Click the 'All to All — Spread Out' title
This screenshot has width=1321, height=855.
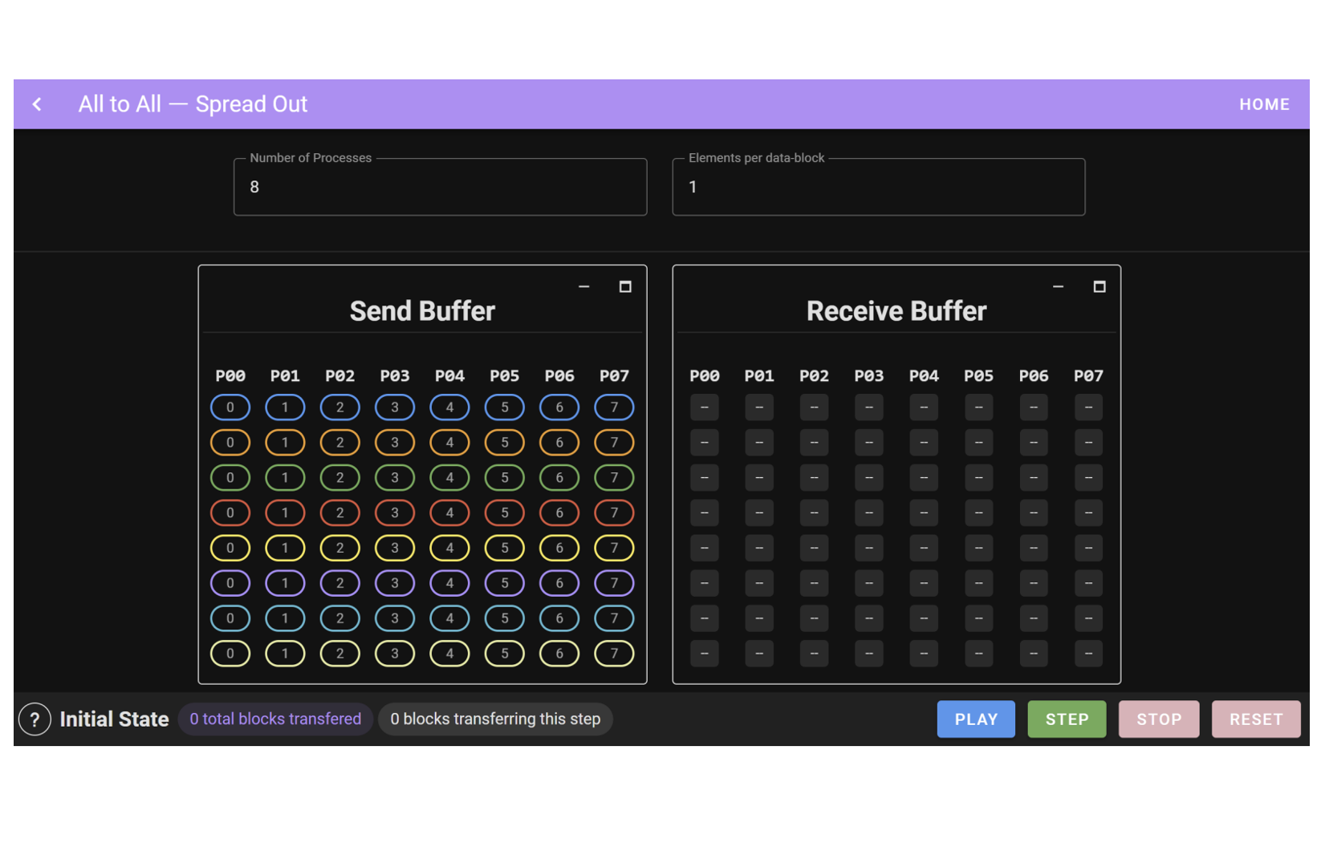click(193, 104)
